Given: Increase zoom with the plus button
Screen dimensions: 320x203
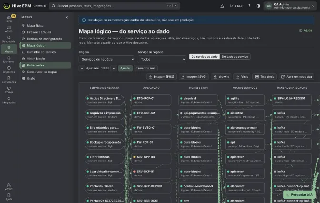Looking at the screenshot, I should click(114, 68).
